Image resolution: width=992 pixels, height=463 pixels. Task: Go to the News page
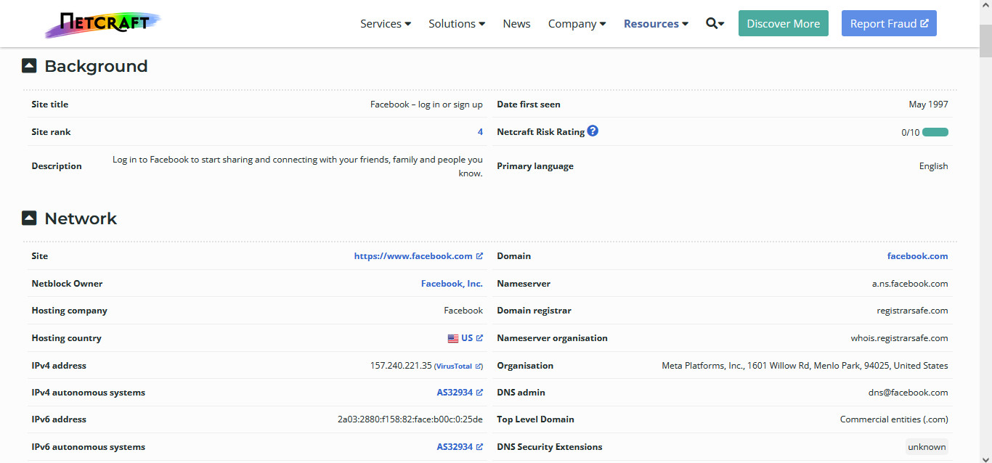point(516,24)
